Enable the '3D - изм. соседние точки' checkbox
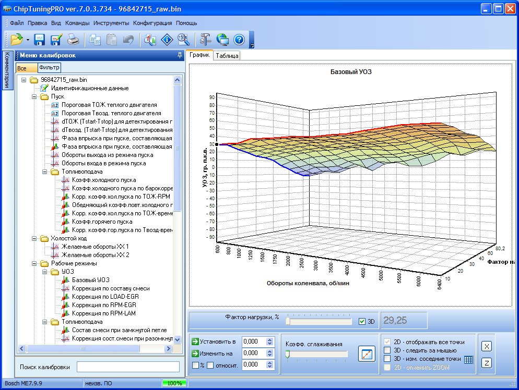This screenshot has width=519, height=390. point(387,359)
